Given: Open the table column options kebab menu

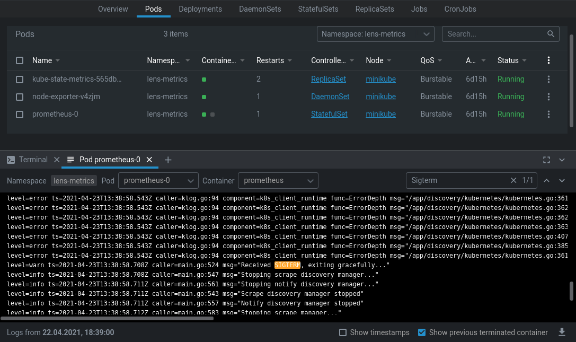Looking at the screenshot, I should pyautogui.click(x=548, y=60).
